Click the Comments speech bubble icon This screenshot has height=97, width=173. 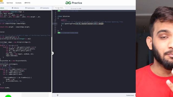(41, 8)
